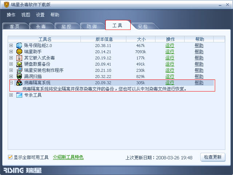Select version 20.38.11 cell

point(103,46)
